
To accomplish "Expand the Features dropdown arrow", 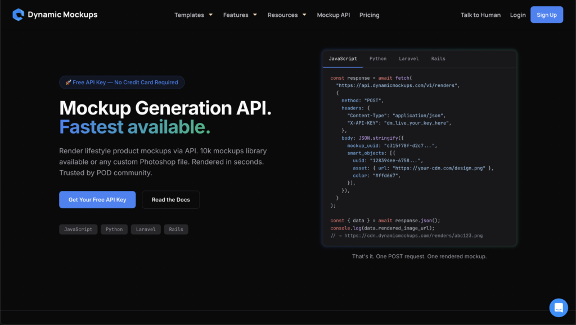I will (x=255, y=15).
